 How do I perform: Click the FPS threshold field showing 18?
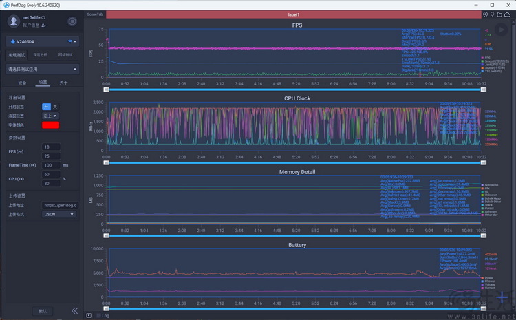(x=51, y=147)
